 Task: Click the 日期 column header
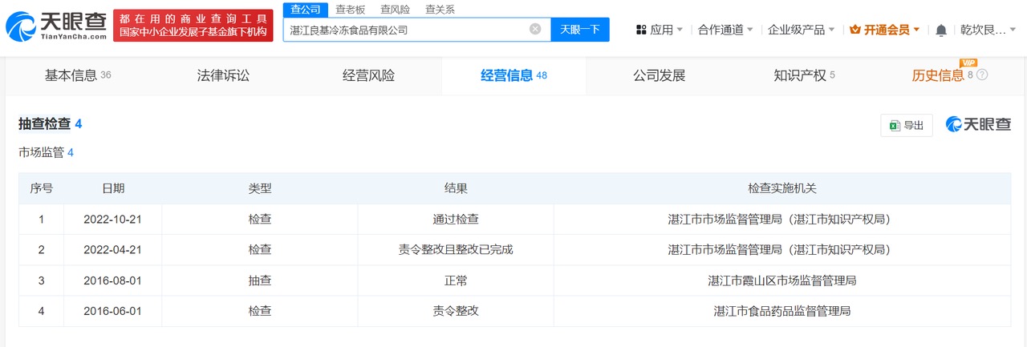pos(113,188)
